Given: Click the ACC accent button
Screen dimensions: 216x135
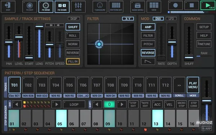Looking at the screenshot, I should pyautogui.click(x=157, y=104).
